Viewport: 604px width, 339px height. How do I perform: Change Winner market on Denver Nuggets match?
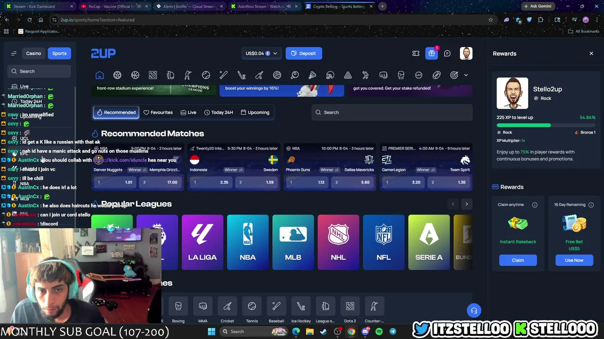[x=137, y=170]
